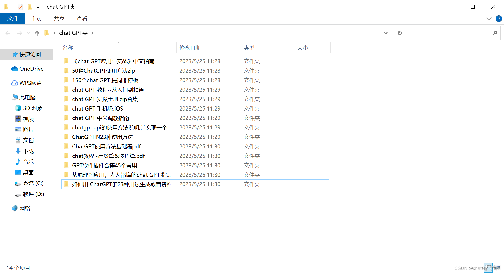
Task: Click the folder icon in the address bar
Action: [47, 33]
